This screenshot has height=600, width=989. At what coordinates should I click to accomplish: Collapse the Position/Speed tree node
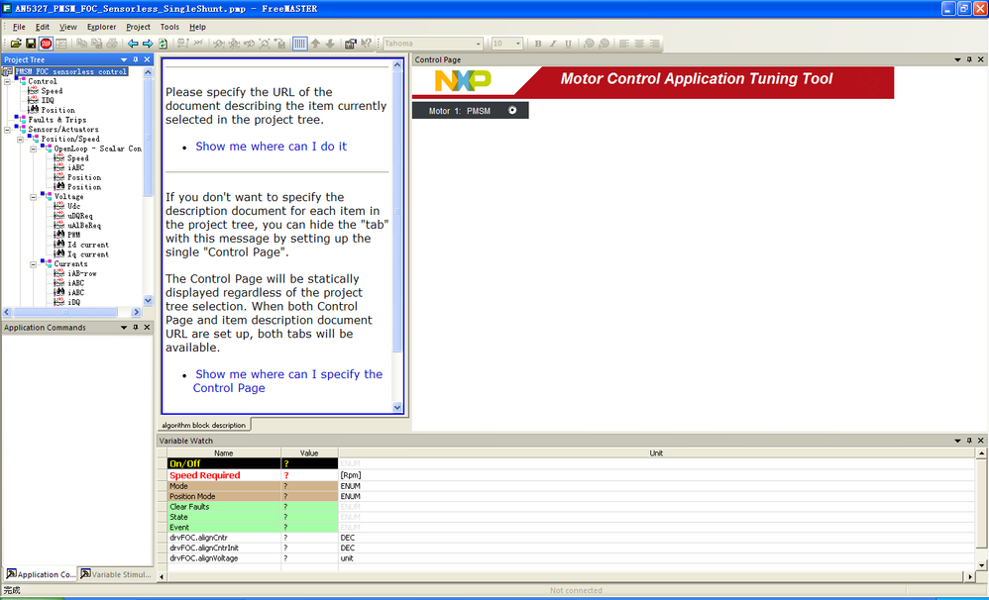(x=20, y=139)
